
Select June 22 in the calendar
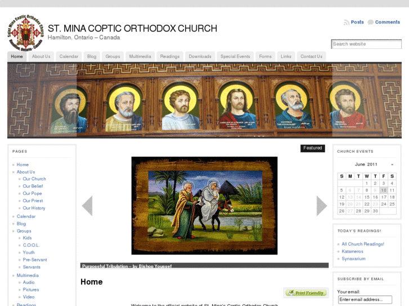coord(367,204)
